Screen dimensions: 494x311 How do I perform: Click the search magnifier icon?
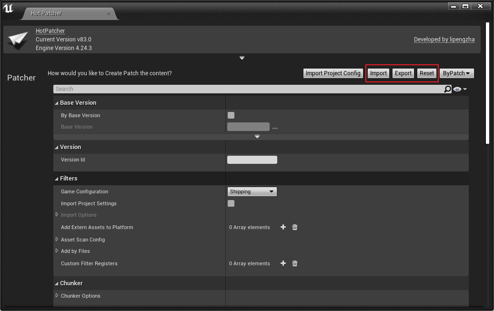tap(447, 89)
